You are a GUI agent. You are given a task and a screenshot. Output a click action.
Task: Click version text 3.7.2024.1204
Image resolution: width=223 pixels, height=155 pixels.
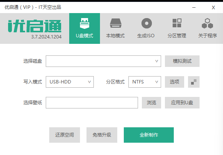47,37
